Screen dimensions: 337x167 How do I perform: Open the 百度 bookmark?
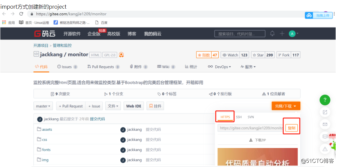coord(101,23)
